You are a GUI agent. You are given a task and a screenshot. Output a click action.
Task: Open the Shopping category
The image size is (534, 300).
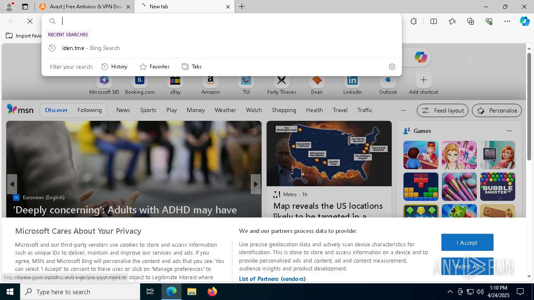pyautogui.click(x=284, y=110)
